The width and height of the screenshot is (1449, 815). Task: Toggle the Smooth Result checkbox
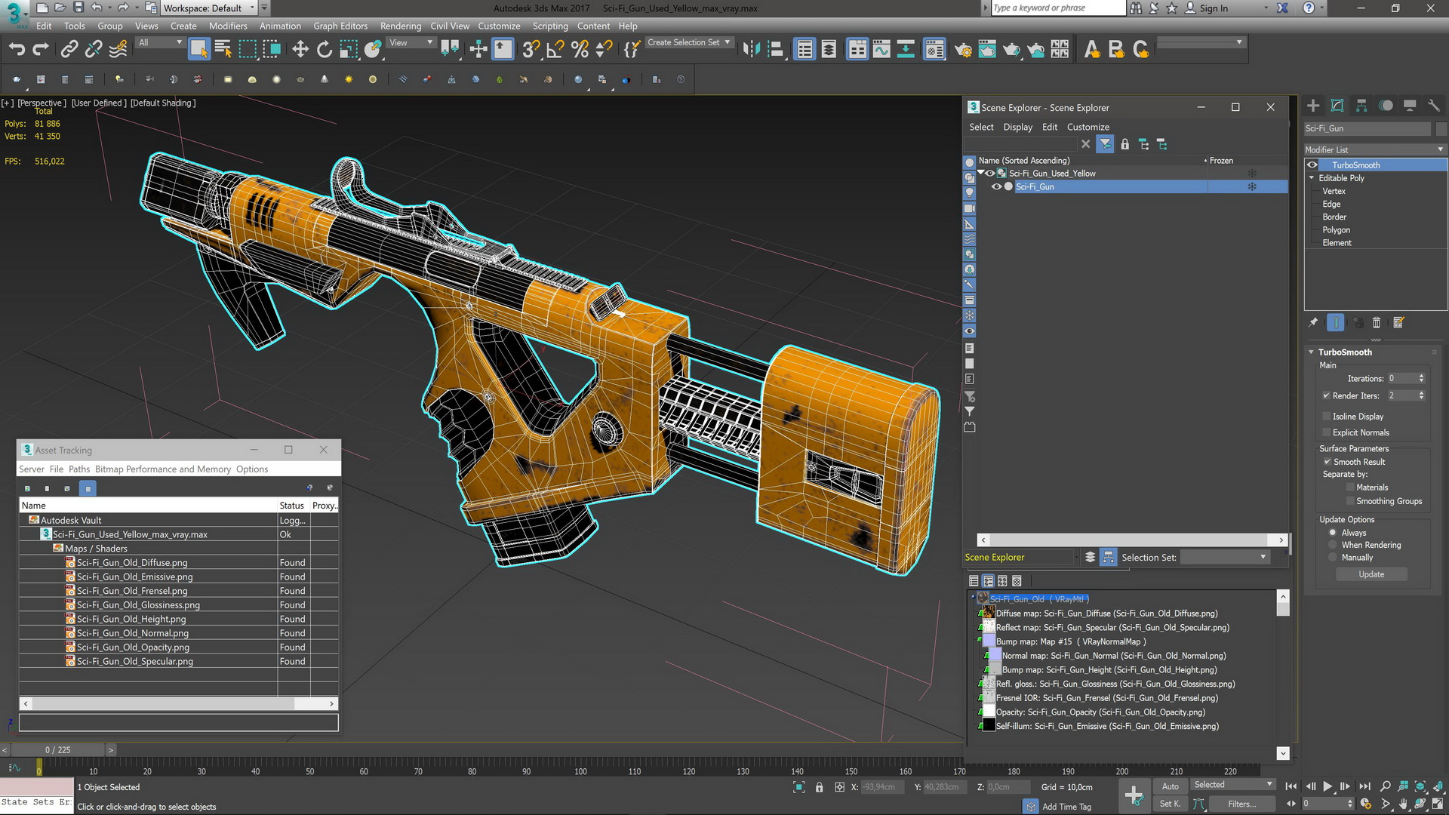[1327, 462]
